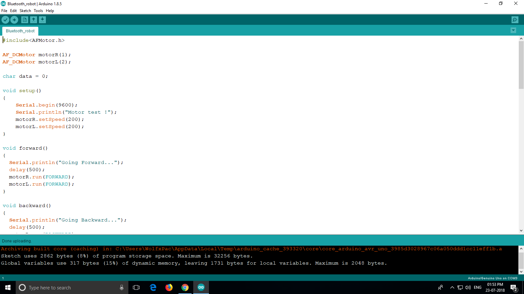Image resolution: width=524 pixels, height=294 pixels.
Task: Open the Edit menu
Action: click(x=13, y=11)
